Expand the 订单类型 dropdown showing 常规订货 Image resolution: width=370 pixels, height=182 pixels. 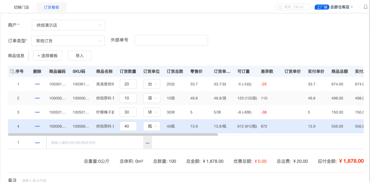68,41
